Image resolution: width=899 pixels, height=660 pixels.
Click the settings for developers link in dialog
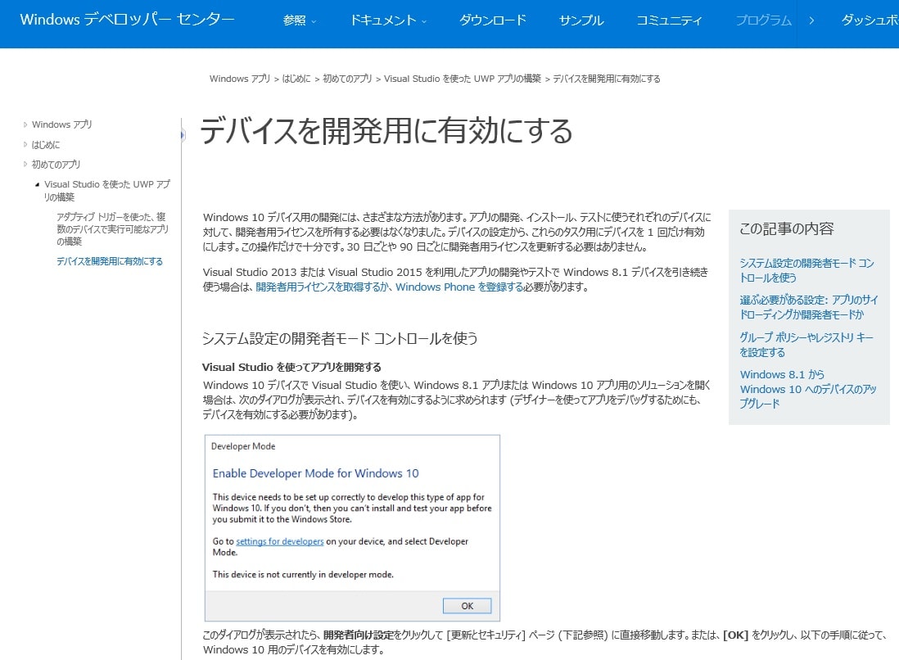[x=280, y=541]
